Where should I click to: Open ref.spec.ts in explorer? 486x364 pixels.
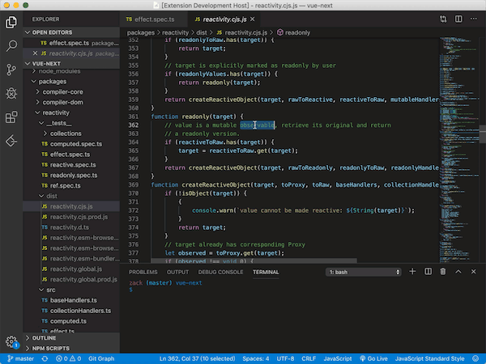pyautogui.click(x=71, y=185)
